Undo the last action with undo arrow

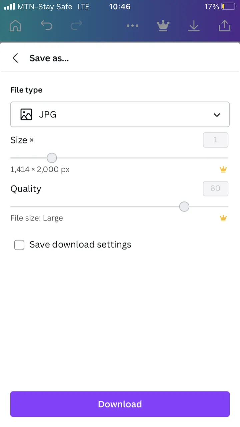tap(46, 26)
